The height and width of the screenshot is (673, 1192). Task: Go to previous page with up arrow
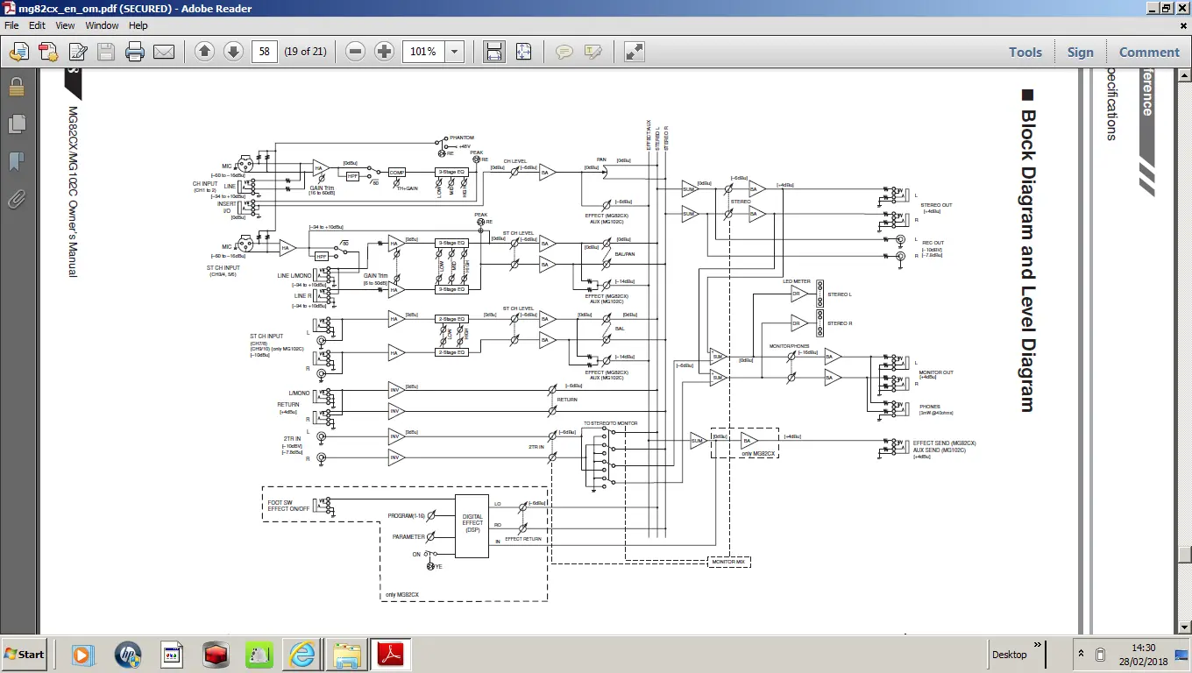204,52
